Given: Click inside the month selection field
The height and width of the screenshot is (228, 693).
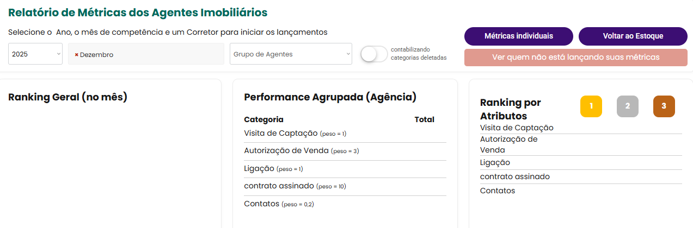Looking at the screenshot, I should (x=163, y=54).
